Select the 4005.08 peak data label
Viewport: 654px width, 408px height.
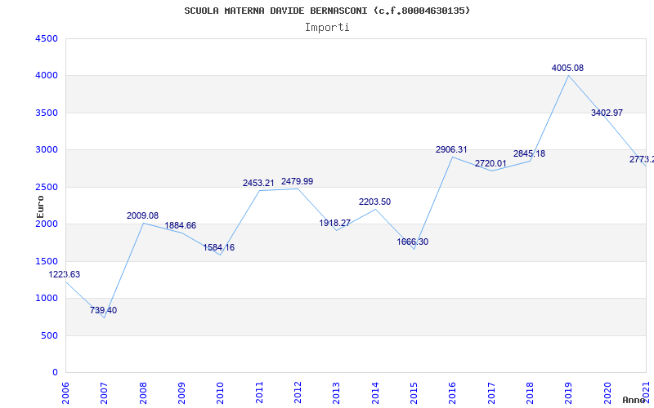(x=567, y=69)
